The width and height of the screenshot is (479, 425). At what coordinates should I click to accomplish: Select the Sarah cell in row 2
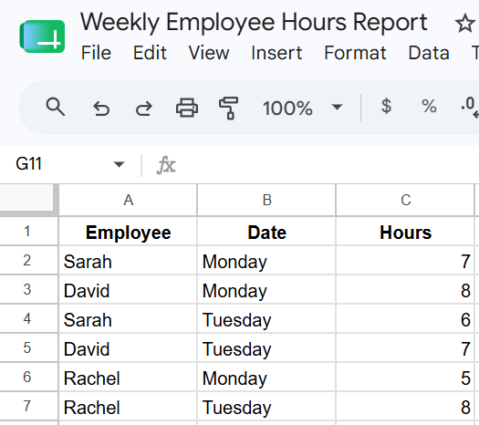tap(128, 261)
